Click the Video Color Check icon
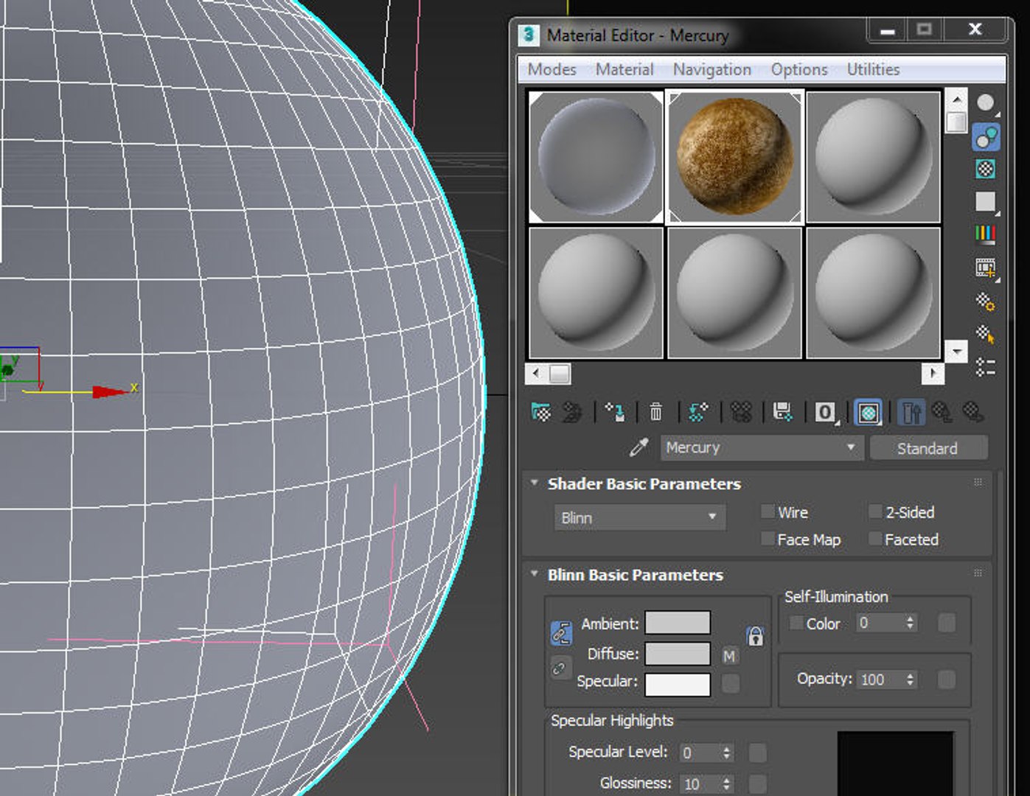The width and height of the screenshot is (1030, 796). tap(986, 234)
